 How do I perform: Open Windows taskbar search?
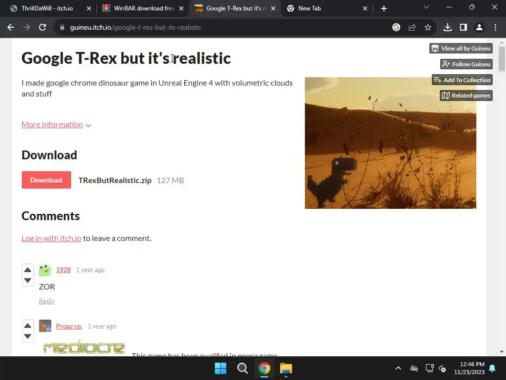tap(242, 368)
